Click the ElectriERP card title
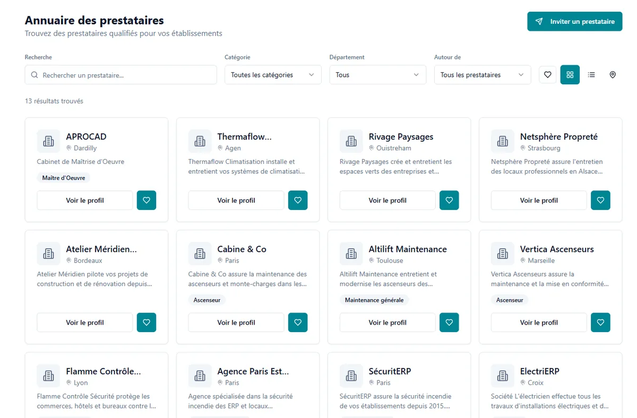Image resolution: width=637 pixels, height=418 pixels. [539, 371]
